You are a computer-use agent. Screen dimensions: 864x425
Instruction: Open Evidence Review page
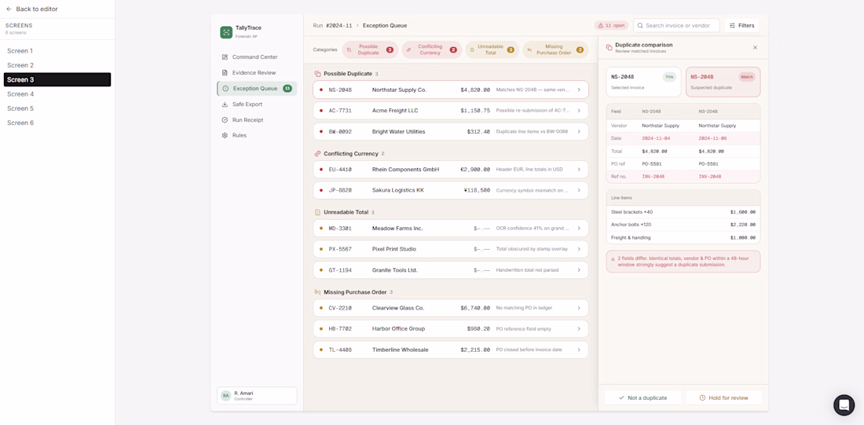(257, 73)
